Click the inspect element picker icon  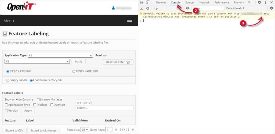142,3
